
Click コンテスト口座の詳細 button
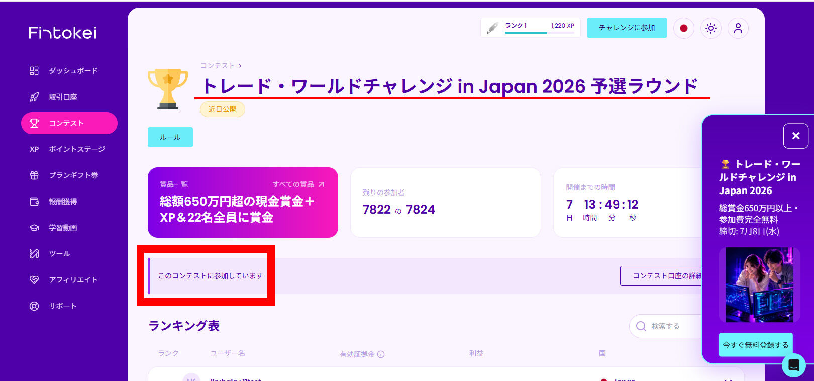661,276
